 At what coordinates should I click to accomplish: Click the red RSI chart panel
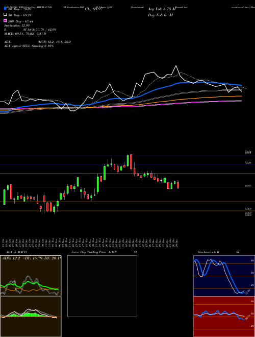pyautogui.click(x=224, y=317)
